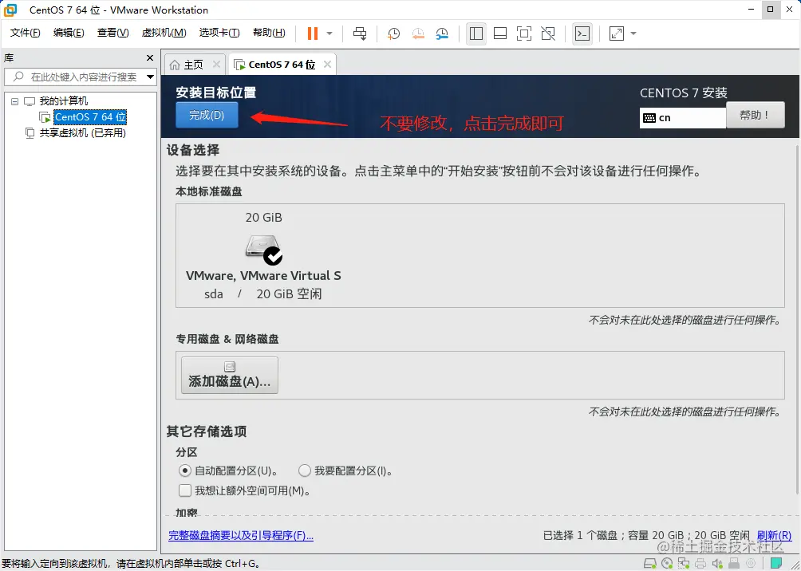
Task: Click the USB controller status icon
Action: pos(733,563)
